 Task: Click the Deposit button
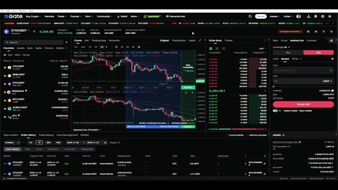click(261, 16)
